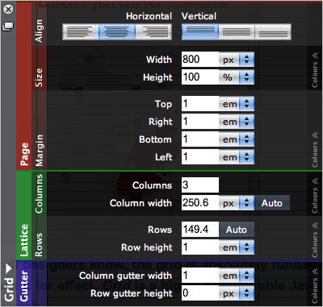The width and height of the screenshot is (323, 307).
Task: Select the Size subsection label
Action: tap(40, 77)
